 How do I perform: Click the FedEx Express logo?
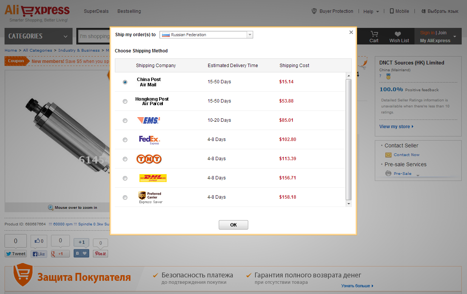150,140
